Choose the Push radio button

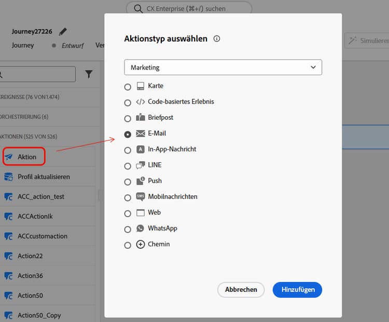click(x=128, y=182)
